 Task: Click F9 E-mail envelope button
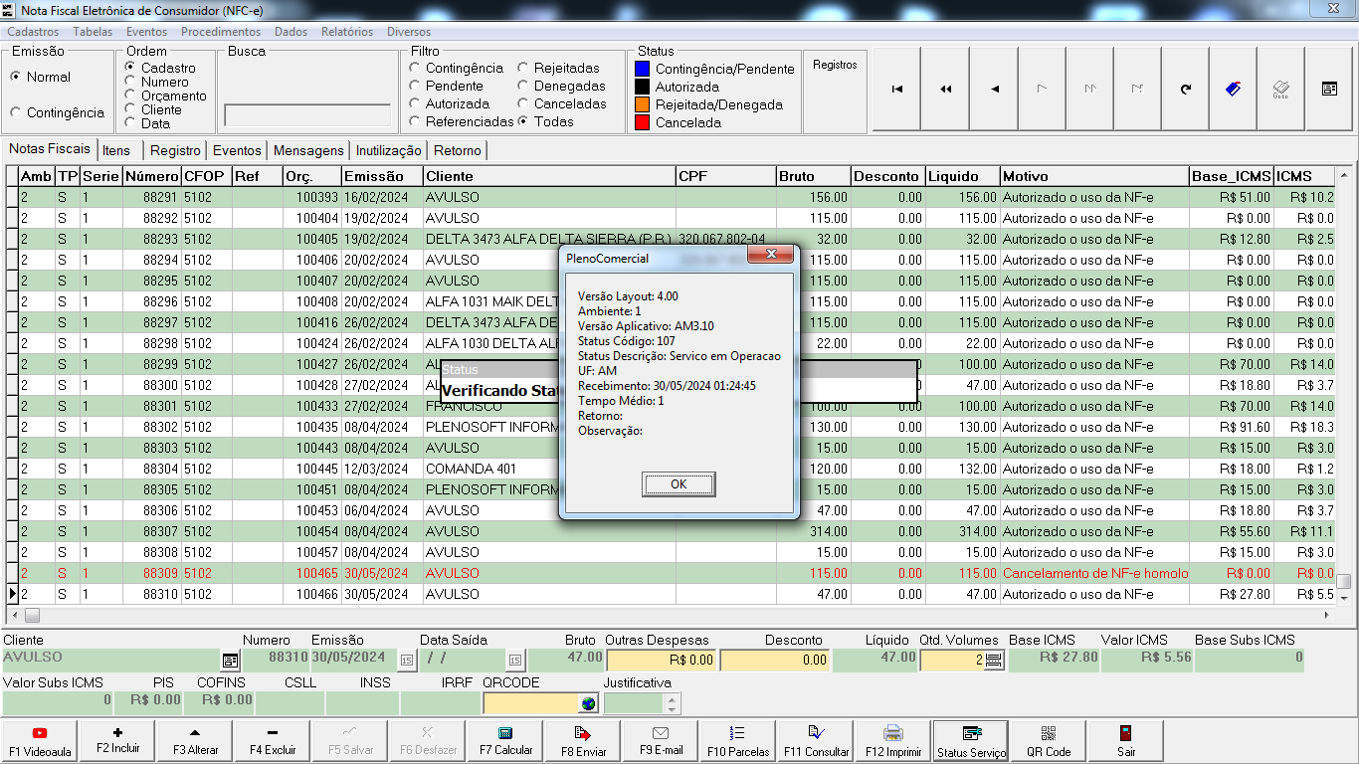coord(661,741)
